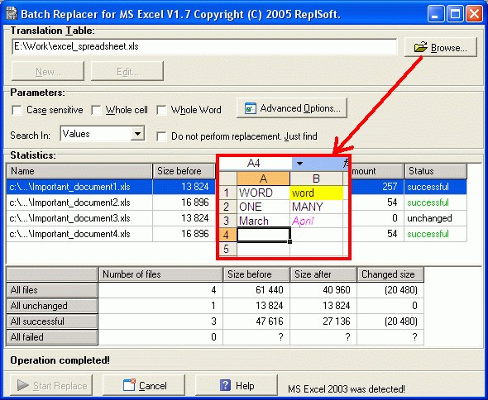Screen dimensions: 488x400
Task: Open the Search In Values dropdown
Action: [x=137, y=134]
